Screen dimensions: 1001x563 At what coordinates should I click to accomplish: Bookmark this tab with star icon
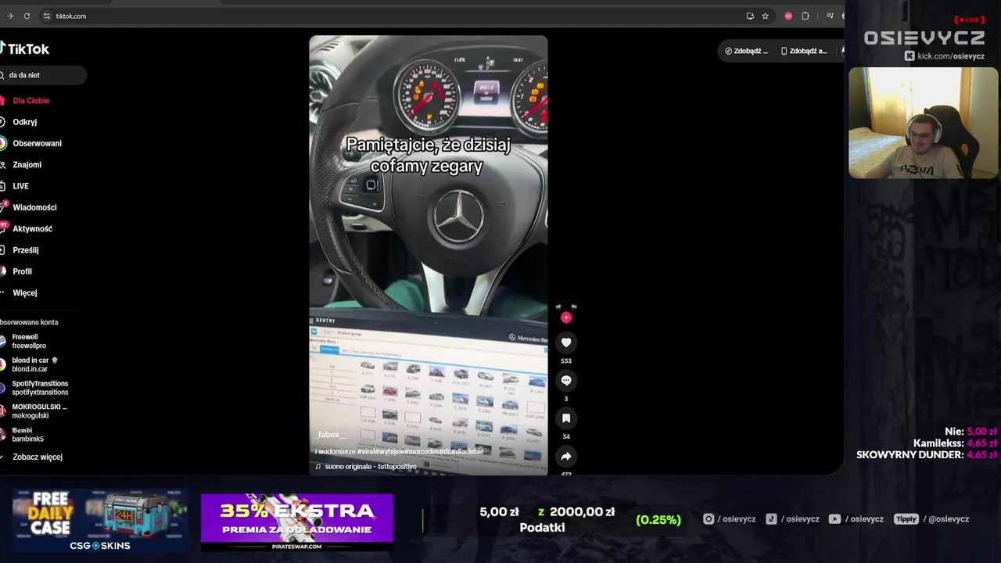(766, 16)
